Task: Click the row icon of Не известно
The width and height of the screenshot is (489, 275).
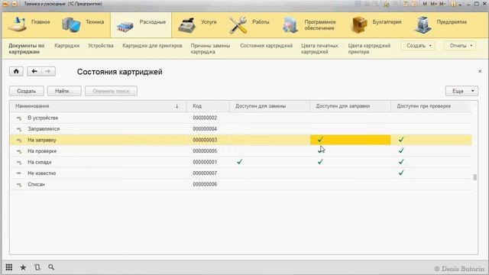Action: [19, 173]
